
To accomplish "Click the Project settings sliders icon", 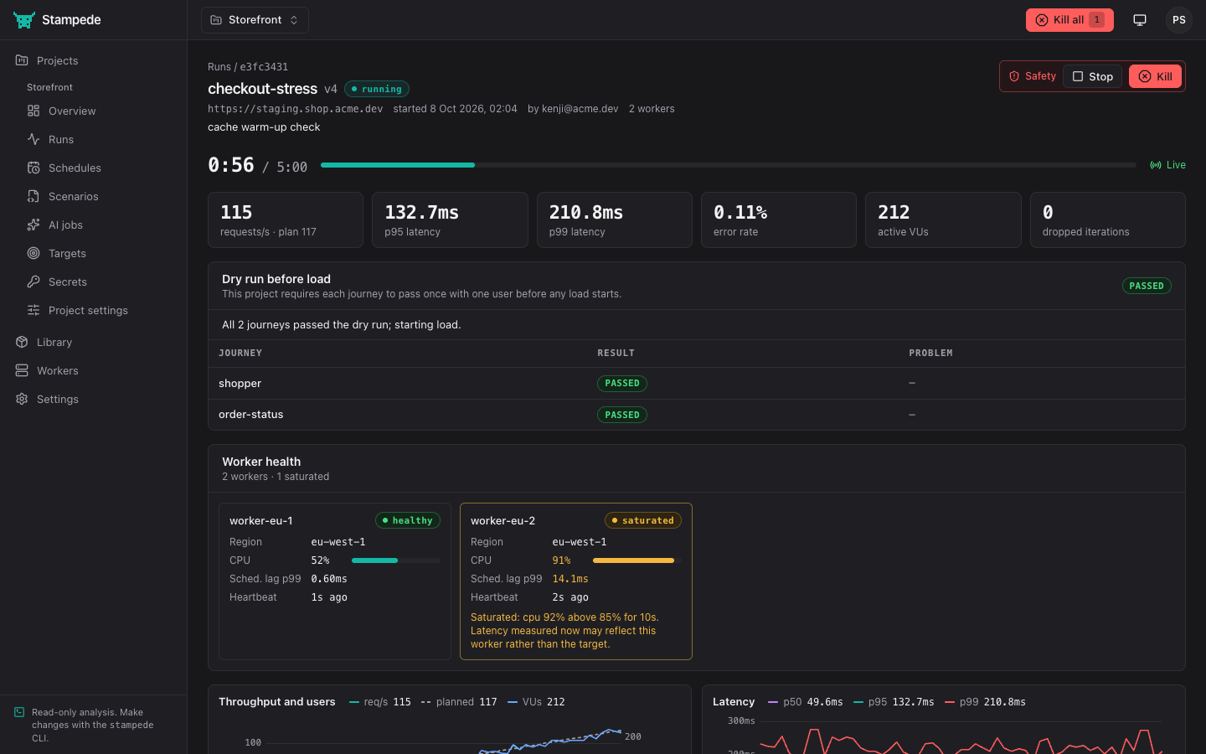I will pos(33,310).
